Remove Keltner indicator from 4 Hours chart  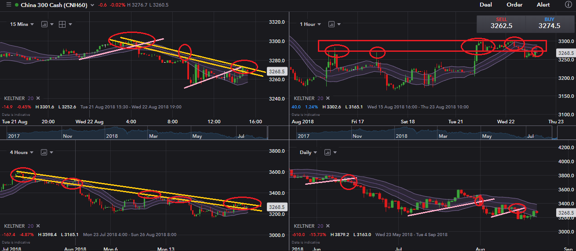[x=38, y=226]
